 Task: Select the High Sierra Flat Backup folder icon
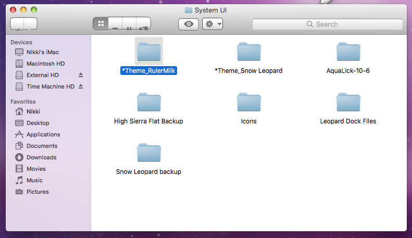click(x=149, y=102)
